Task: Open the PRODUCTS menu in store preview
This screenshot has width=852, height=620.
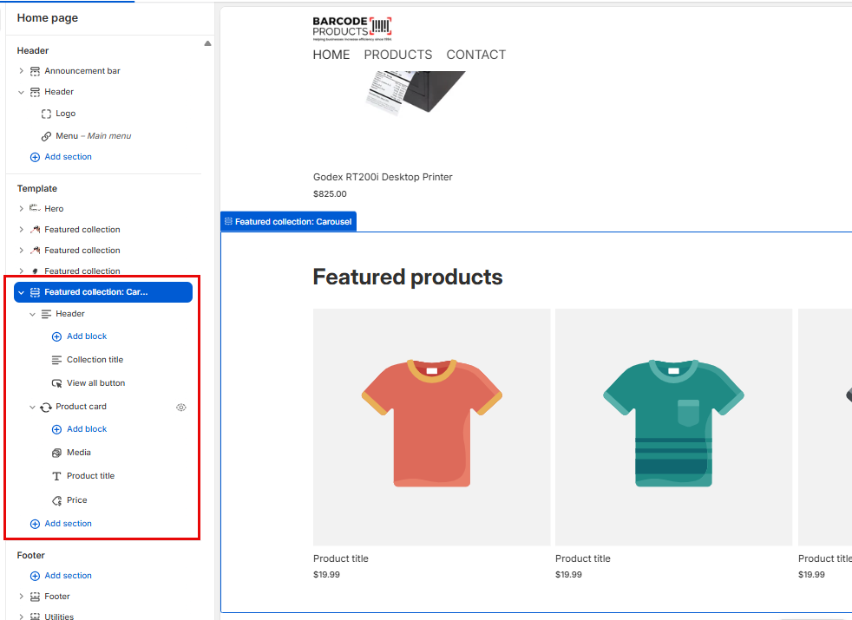Action: [397, 55]
